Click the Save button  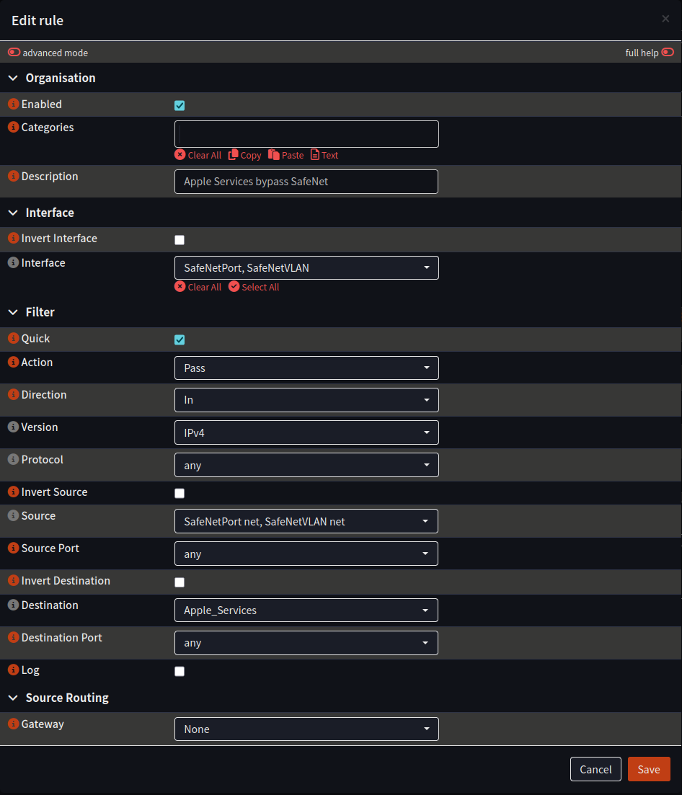pos(648,769)
